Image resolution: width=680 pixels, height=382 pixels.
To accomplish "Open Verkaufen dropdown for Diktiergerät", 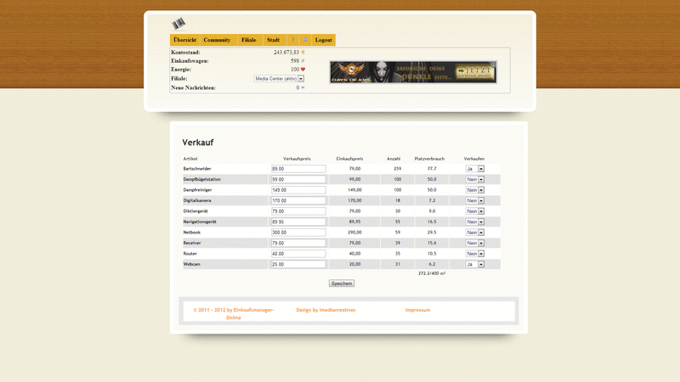I will (475, 211).
